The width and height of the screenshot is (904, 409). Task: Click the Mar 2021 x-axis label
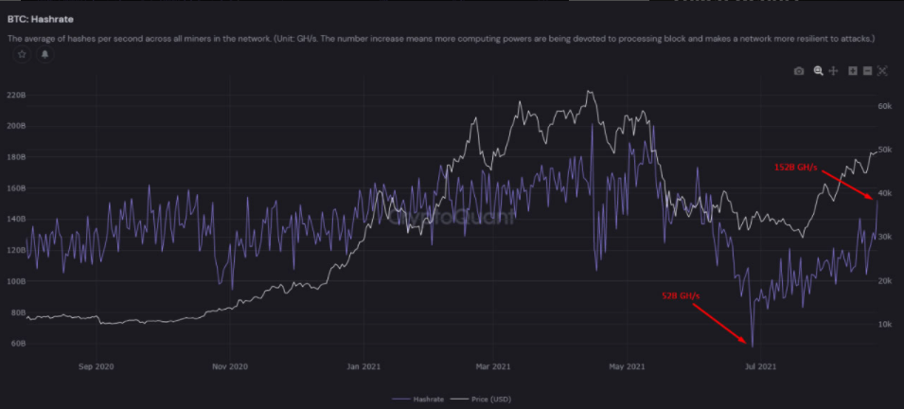point(494,365)
